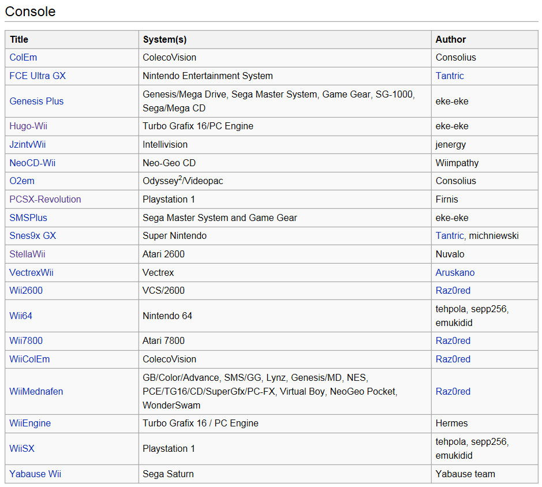542x487 pixels.
Task: Select Playstation 1 in PCSX-Revolution row
Action: [285, 199]
